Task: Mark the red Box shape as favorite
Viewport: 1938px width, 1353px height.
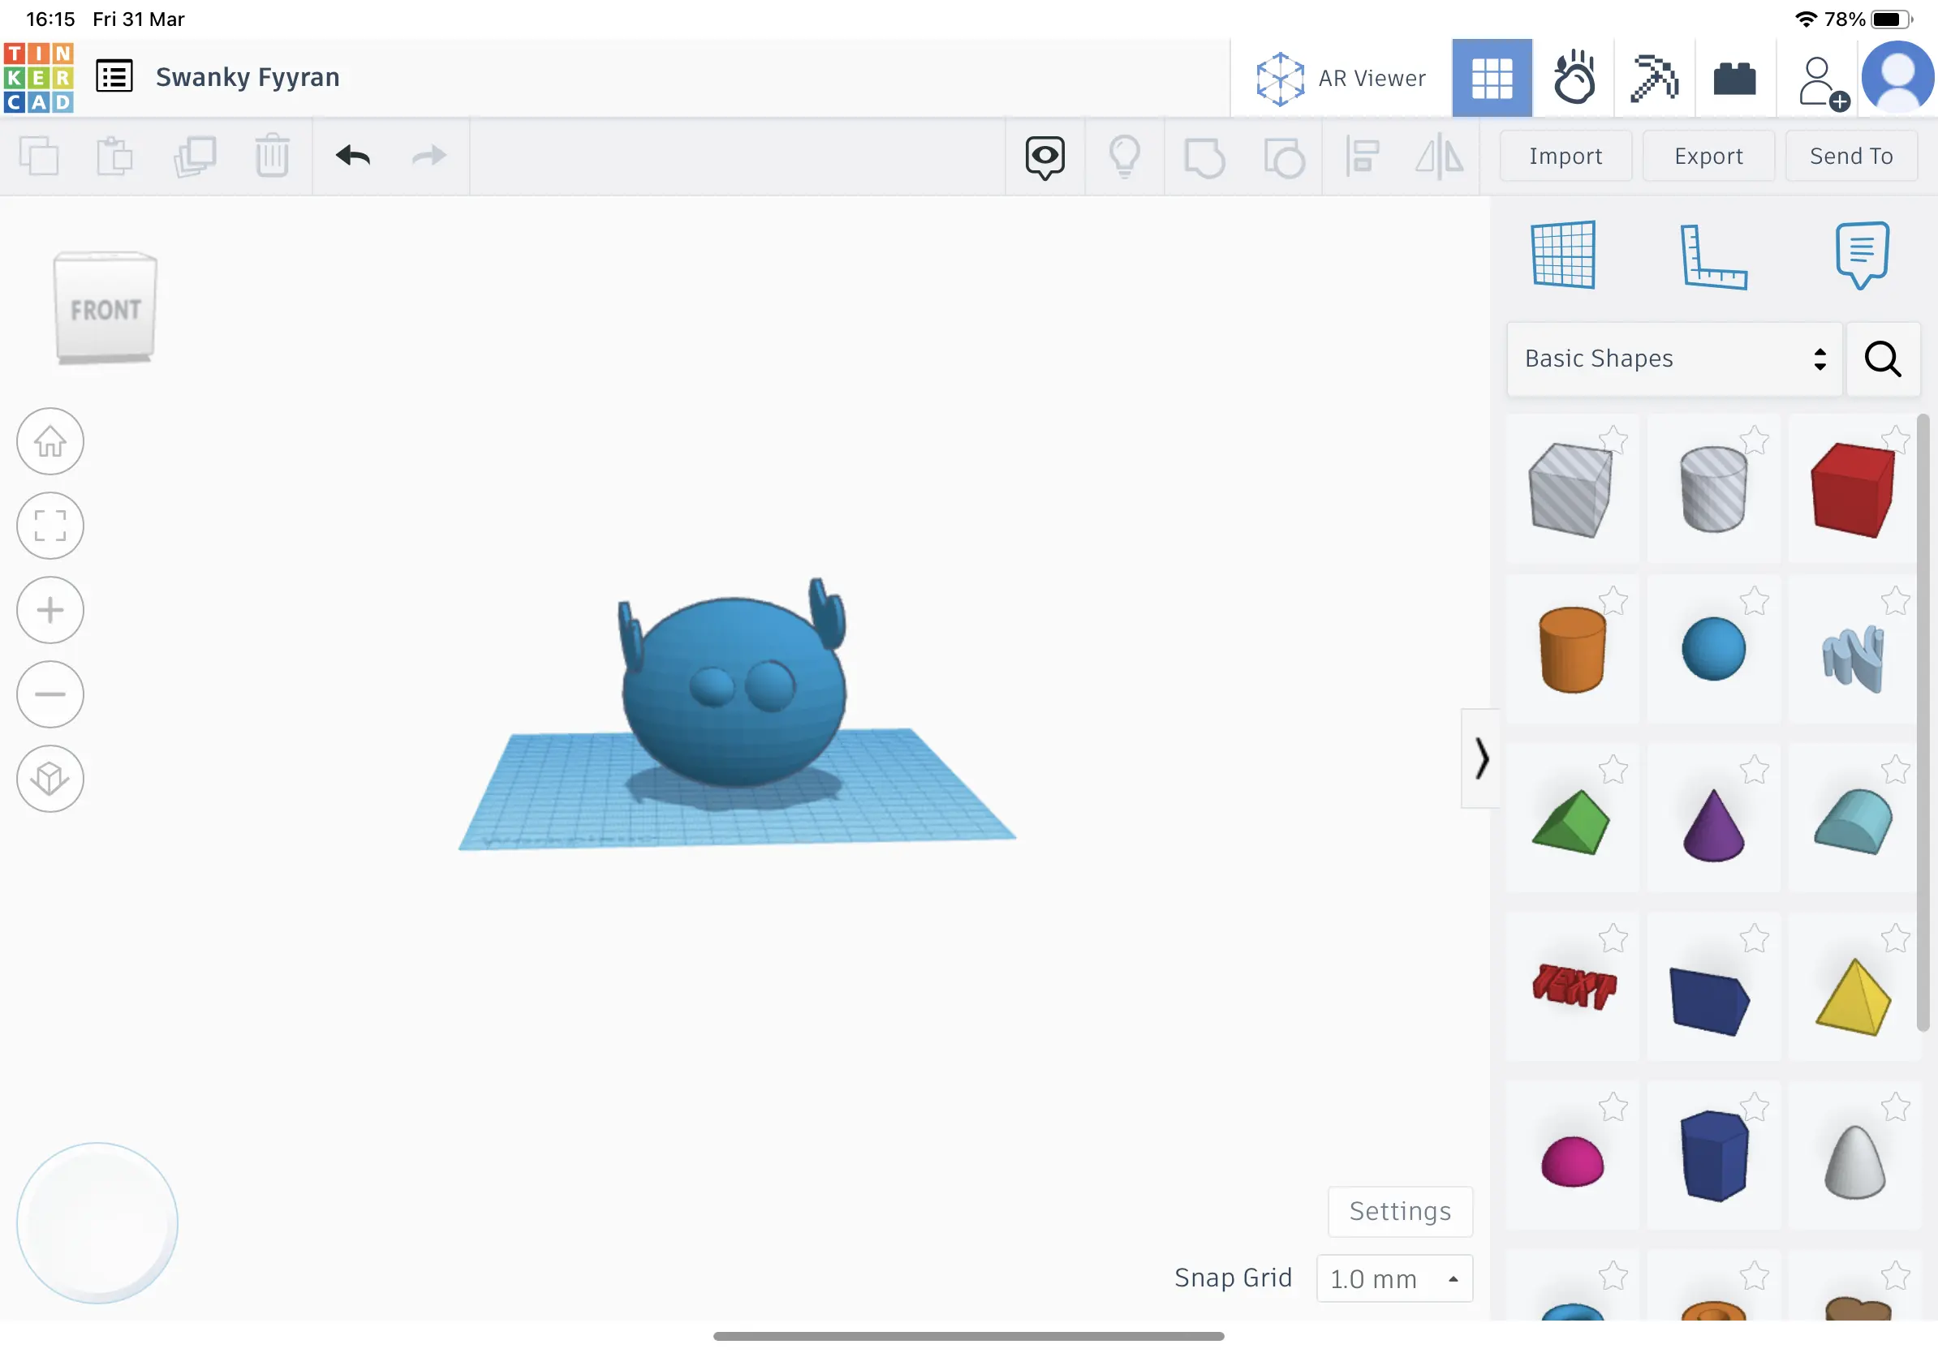Action: (x=1895, y=440)
